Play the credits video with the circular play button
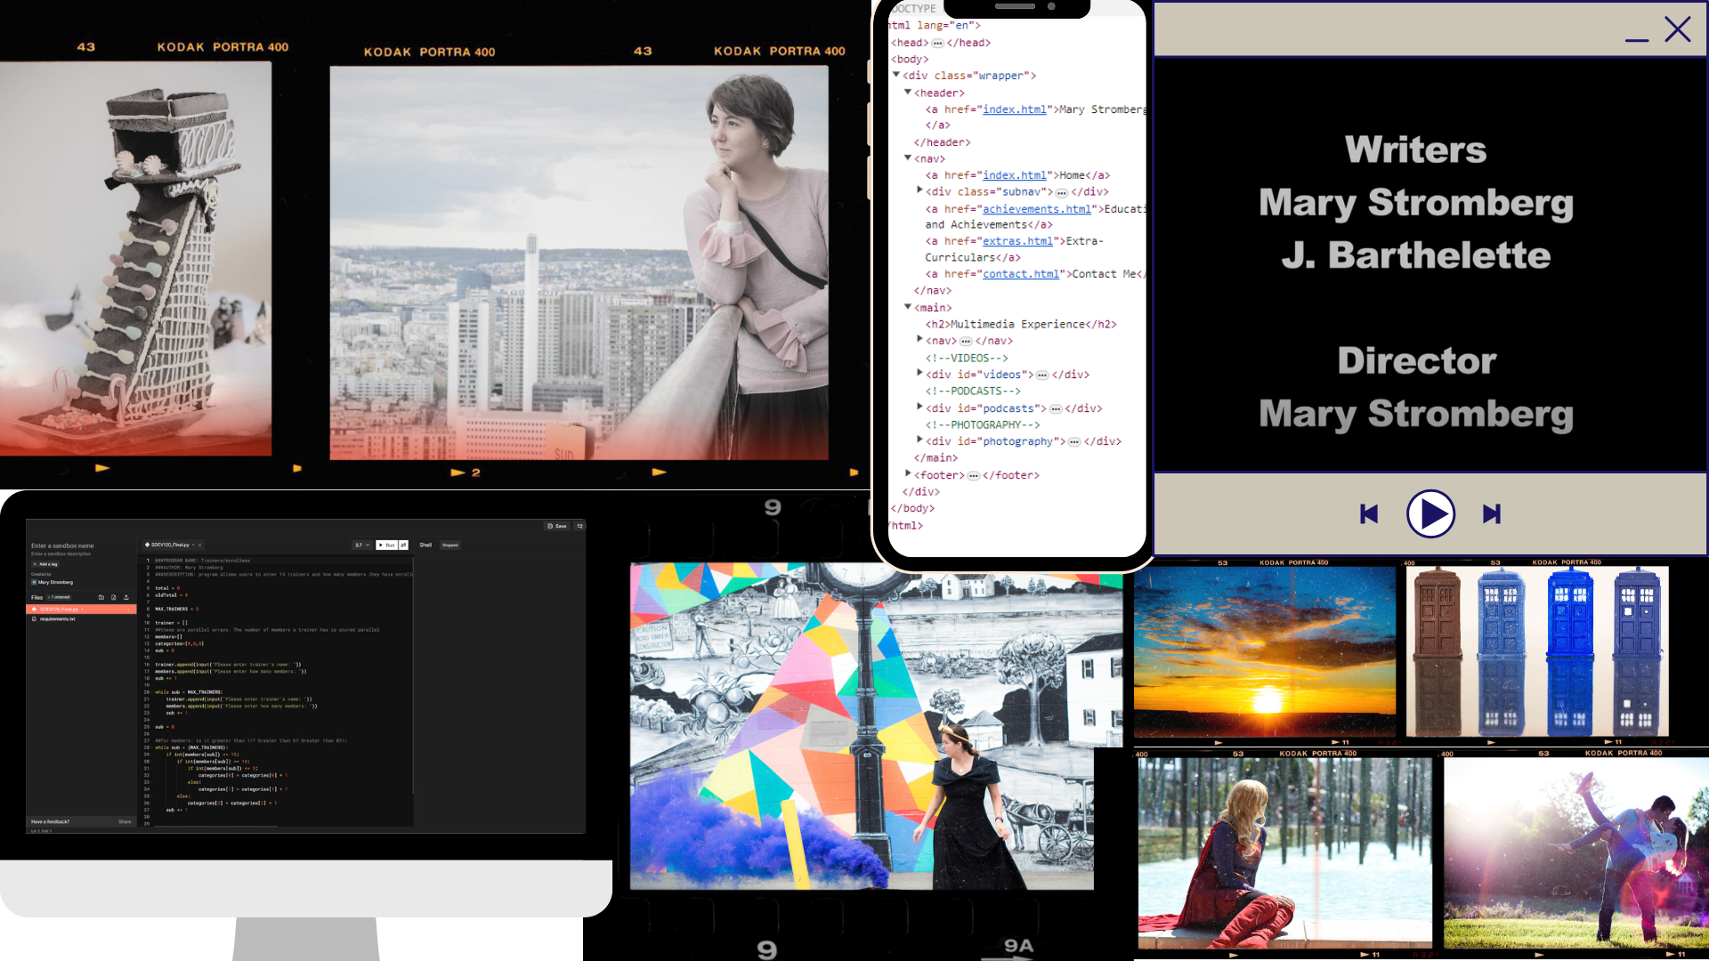The width and height of the screenshot is (1709, 961). tap(1430, 513)
